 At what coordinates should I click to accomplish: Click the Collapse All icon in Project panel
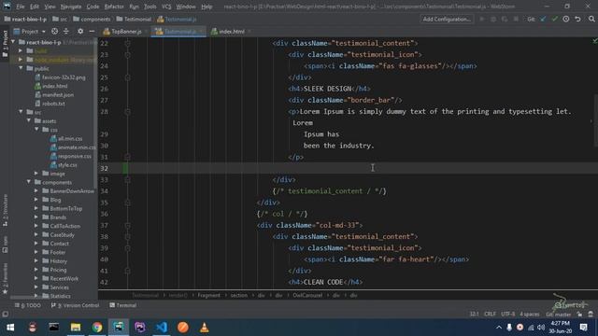pyautogui.click(x=66, y=31)
